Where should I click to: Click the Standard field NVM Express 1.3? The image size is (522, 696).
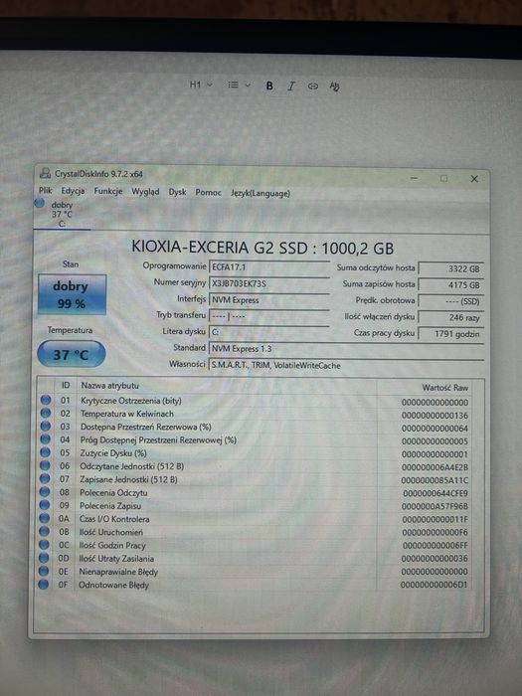[x=346, y=348]
